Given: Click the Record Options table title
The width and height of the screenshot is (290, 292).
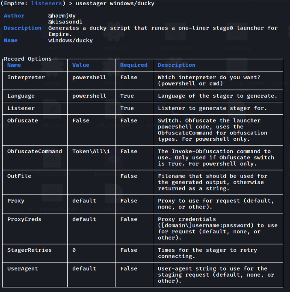Looking at the screenshot, I should (x=28, y=59).
